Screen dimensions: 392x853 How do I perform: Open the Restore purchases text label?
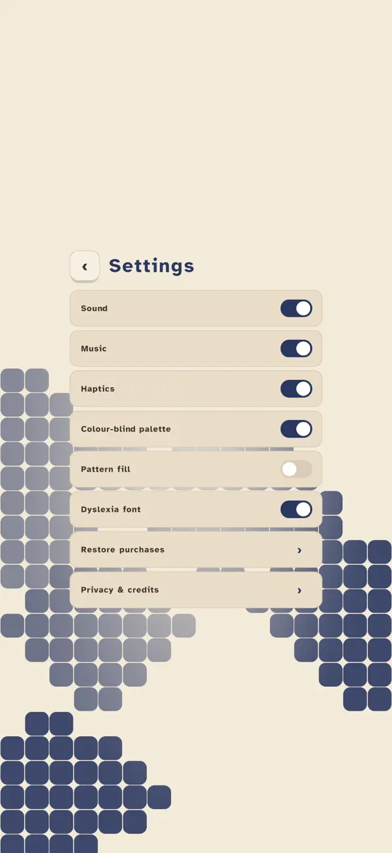(123, 550)
